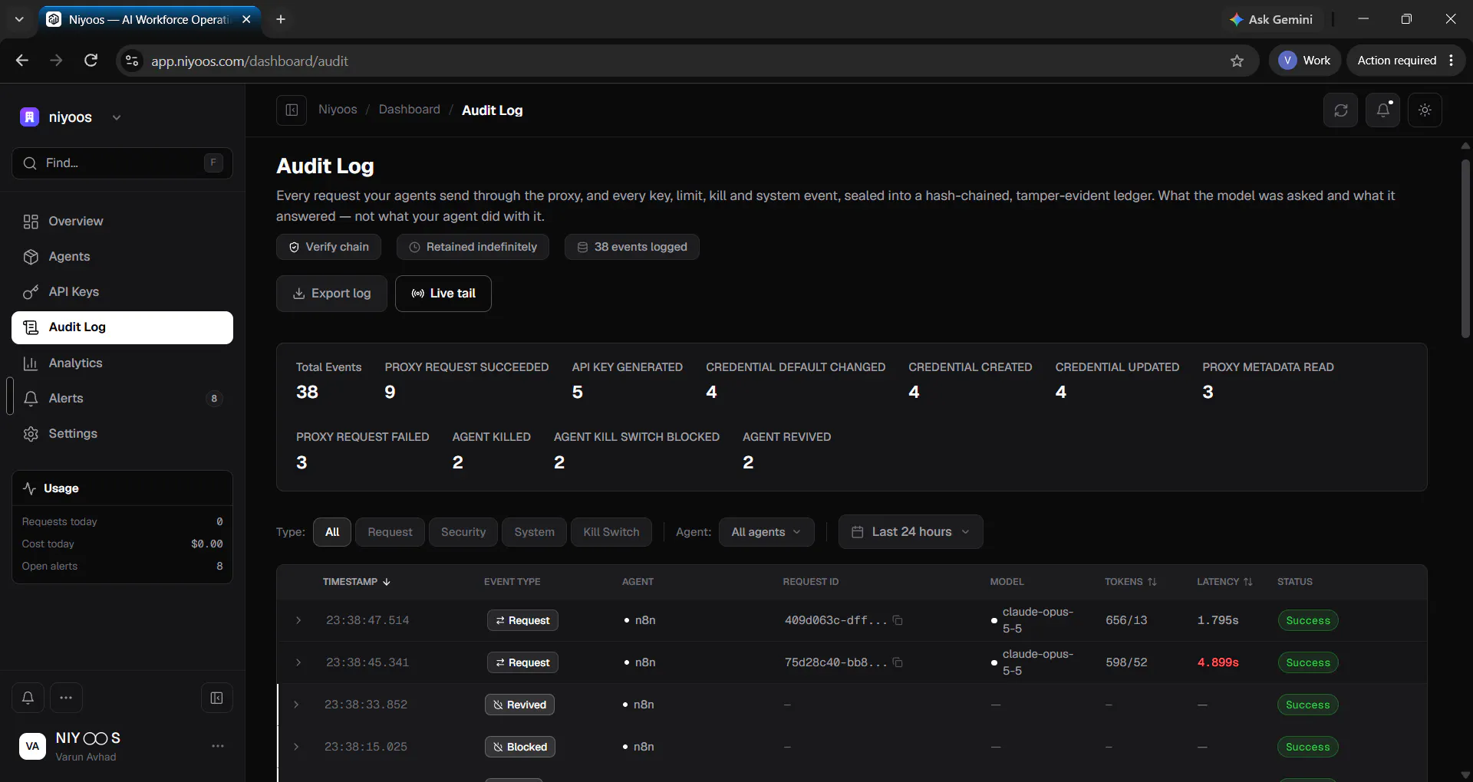Viewport: 1473px width, 782px height.
Task: Focus the Find search field
Action: point(122,163)
